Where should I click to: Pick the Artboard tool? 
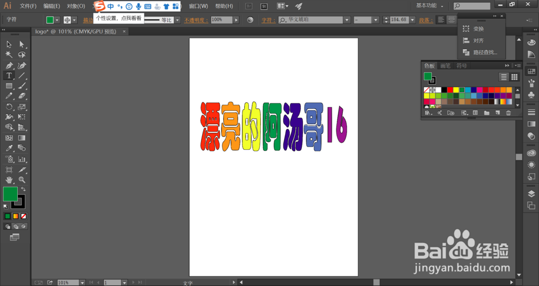tap(9, 170)
